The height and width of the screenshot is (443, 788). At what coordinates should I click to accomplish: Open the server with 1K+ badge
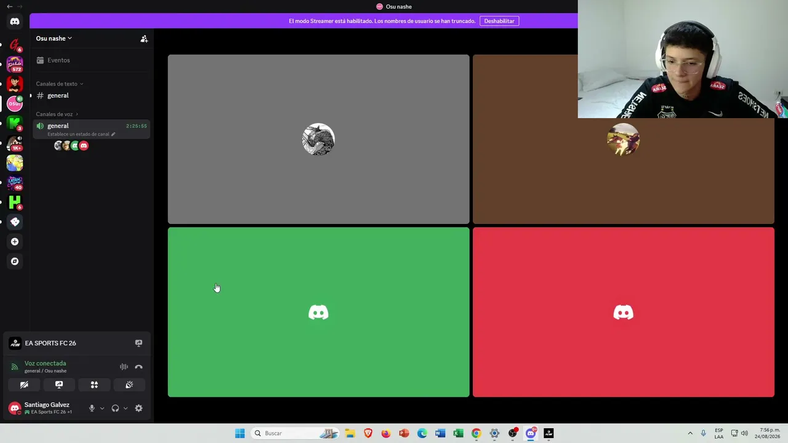[x=15, y=143]
